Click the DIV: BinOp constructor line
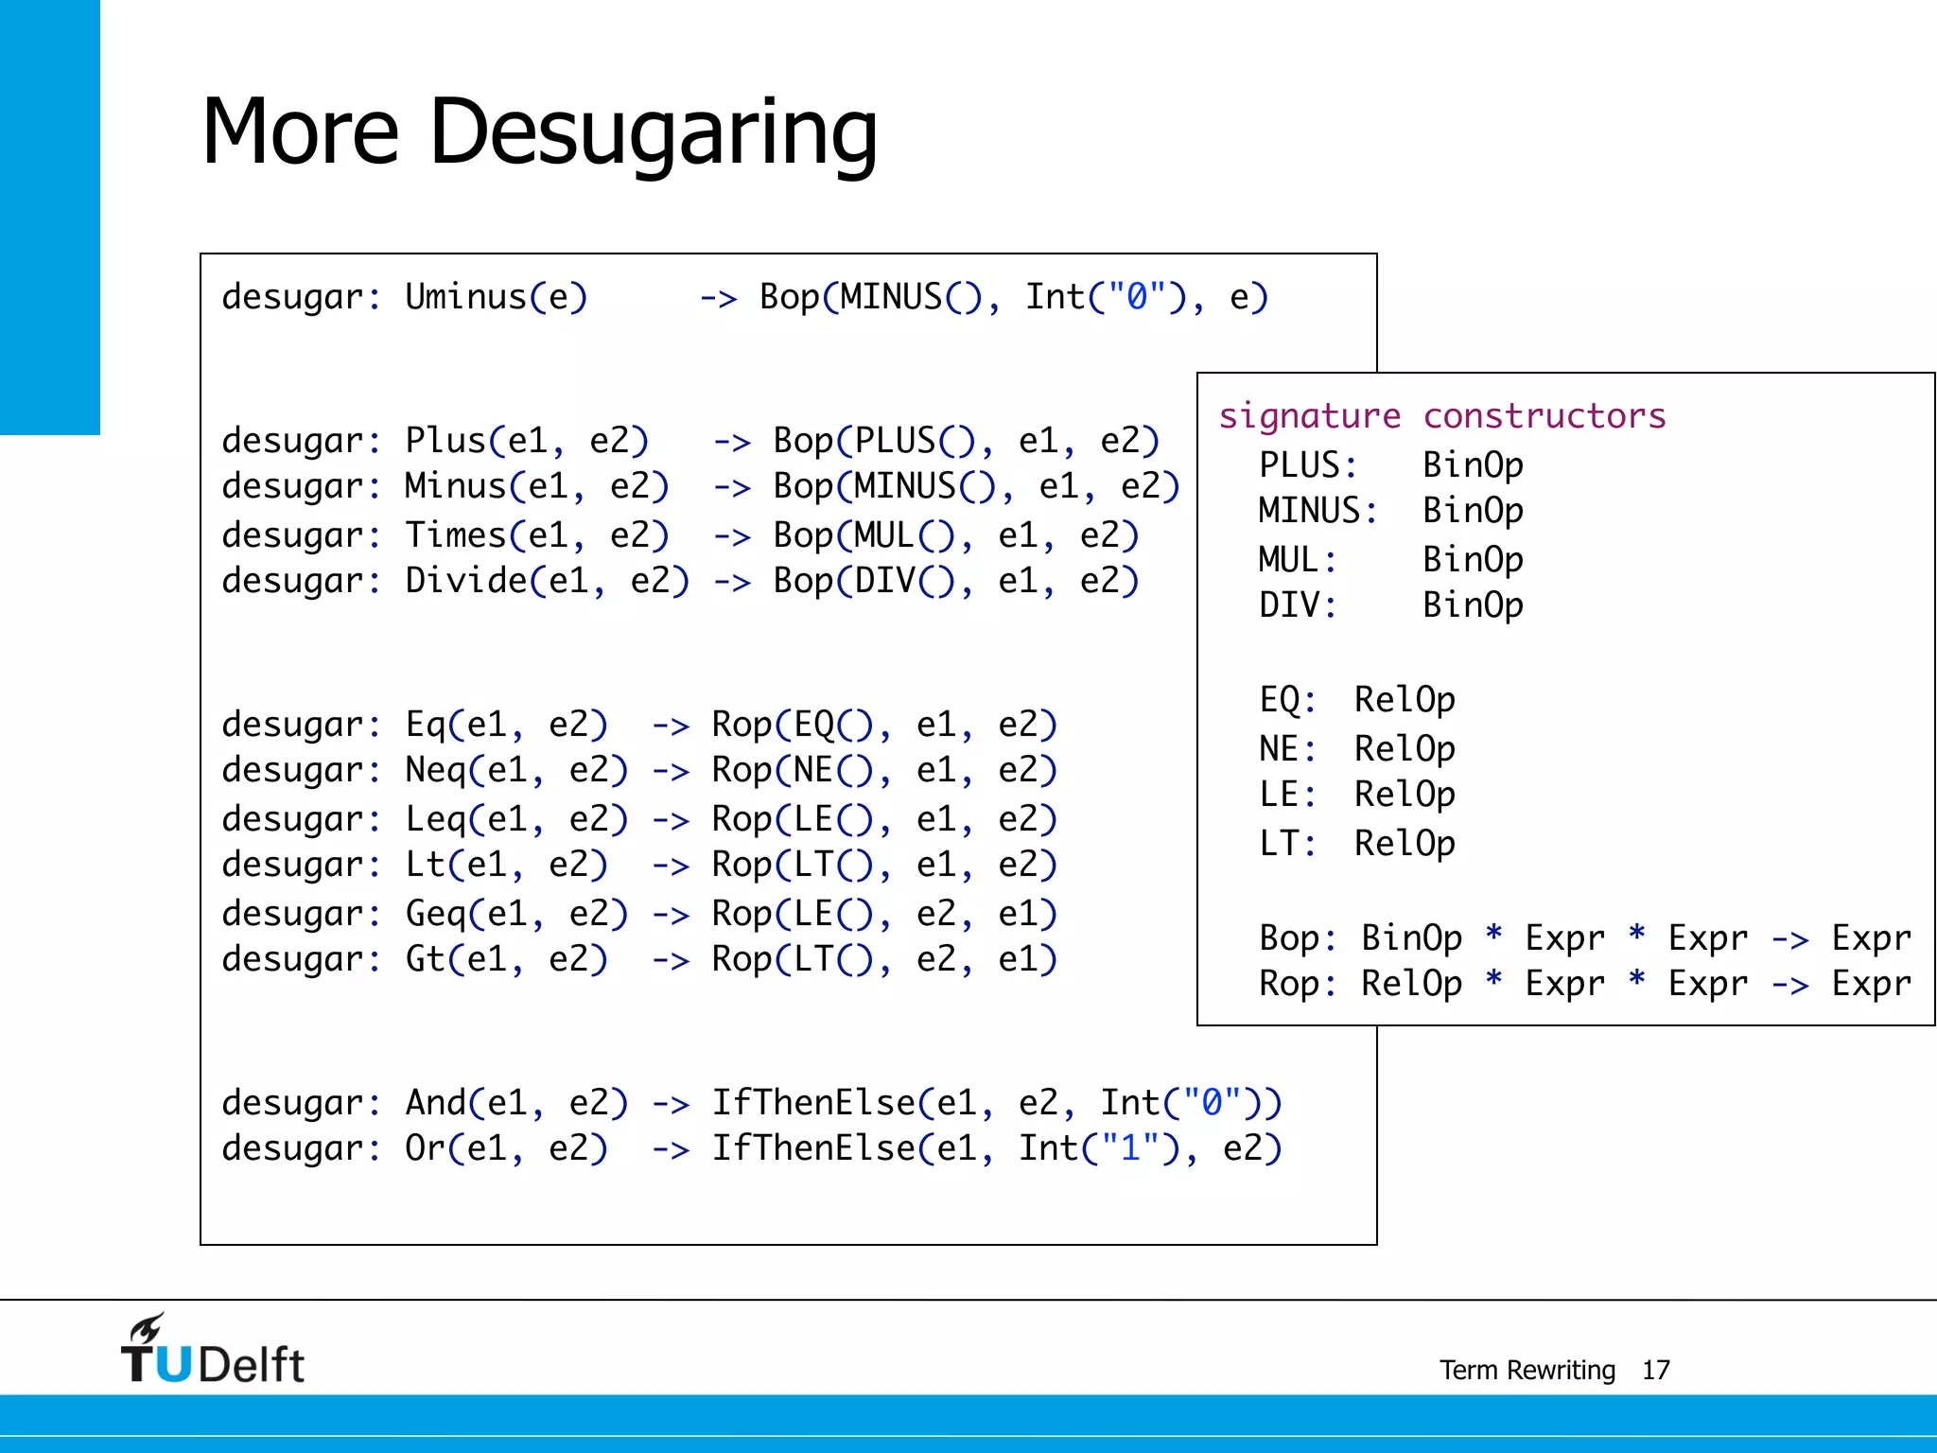This screenshot has height=1453, width=1937. (1390, 605)
